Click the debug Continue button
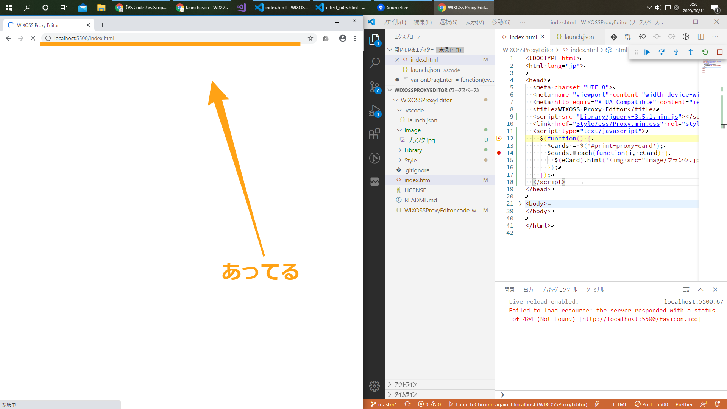Screen dimensions: 727x409 [x=647, y=52]
